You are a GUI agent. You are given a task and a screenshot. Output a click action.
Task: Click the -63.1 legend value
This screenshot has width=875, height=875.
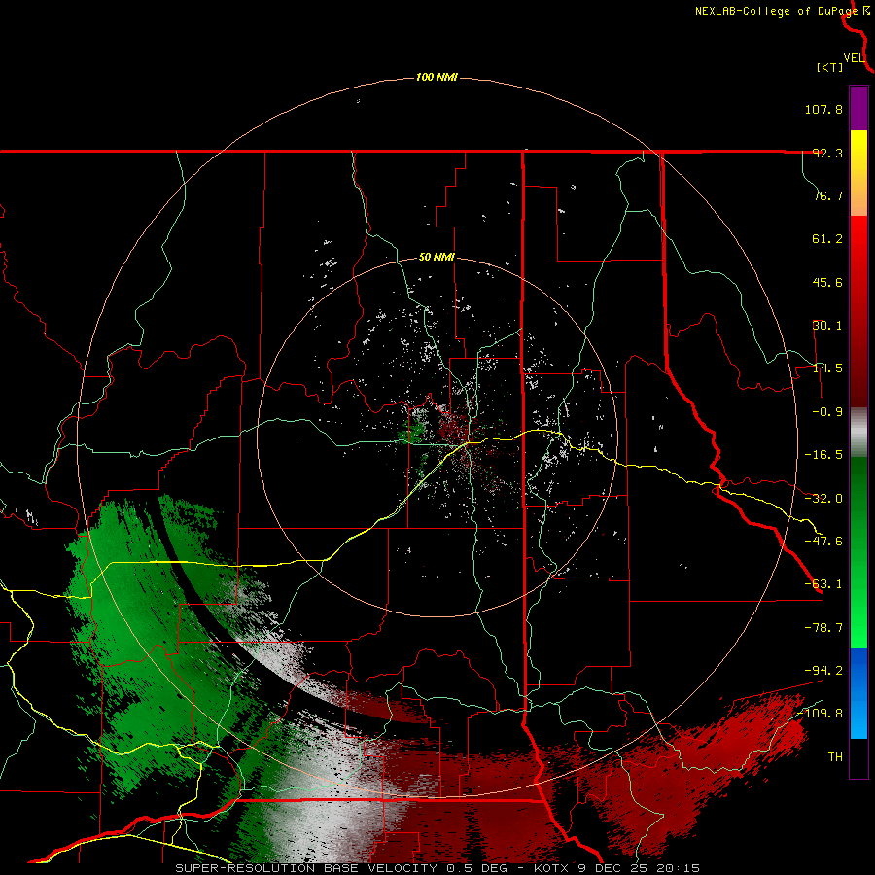click(823, 584)
